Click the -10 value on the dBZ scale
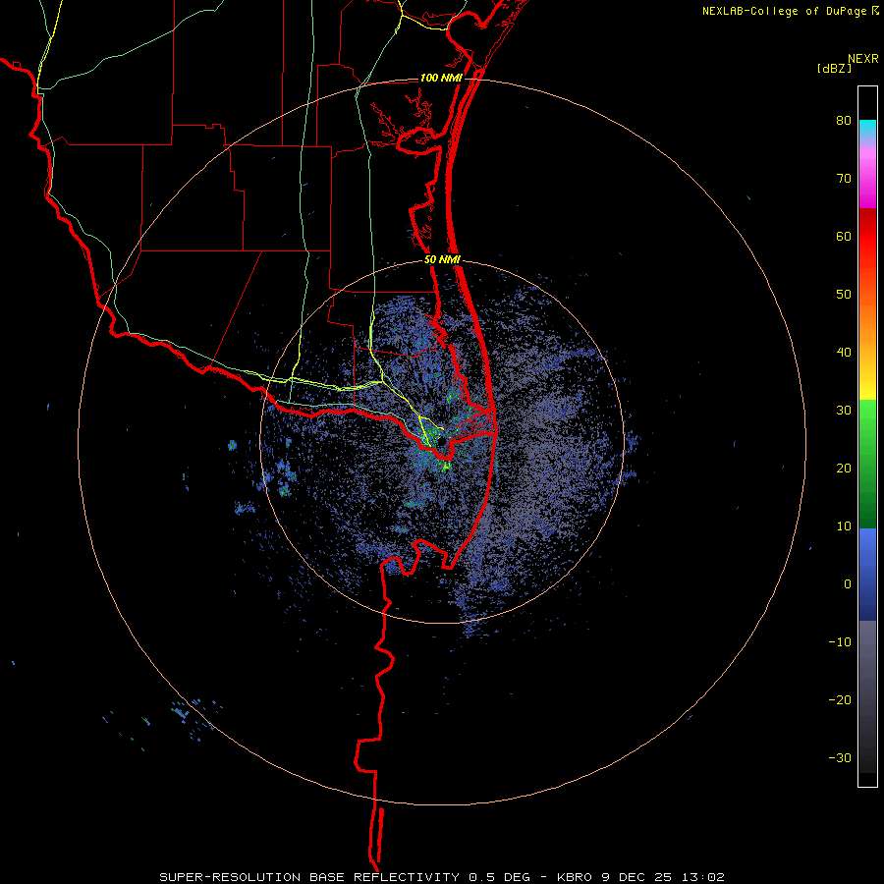Viewport: 884px width, 884px height. pos(840,642)
